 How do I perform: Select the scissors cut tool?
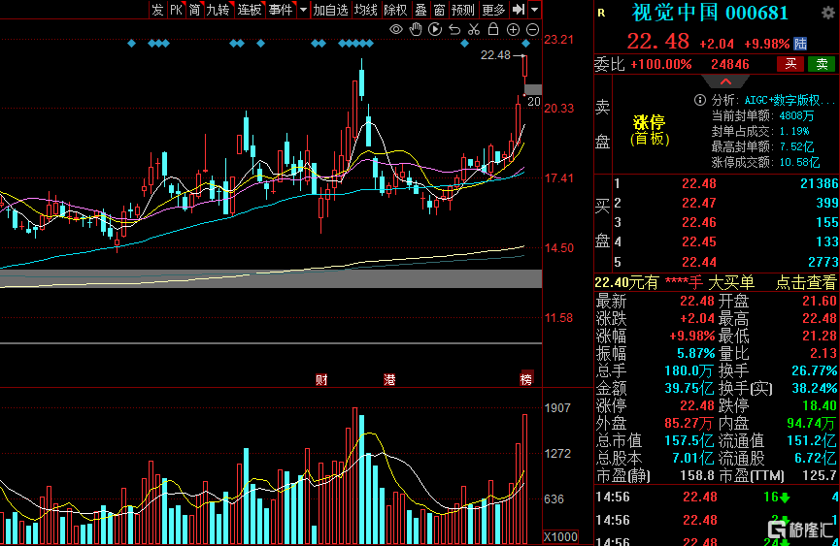474,30
